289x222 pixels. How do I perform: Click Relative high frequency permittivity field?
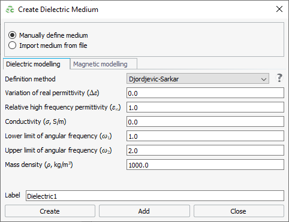(x=205, y=107)
